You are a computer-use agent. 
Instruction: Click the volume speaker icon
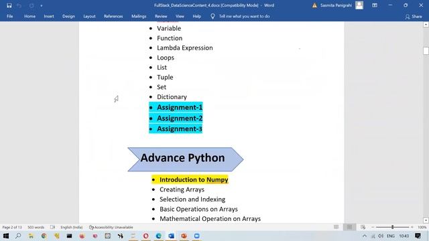pos(381,236)
